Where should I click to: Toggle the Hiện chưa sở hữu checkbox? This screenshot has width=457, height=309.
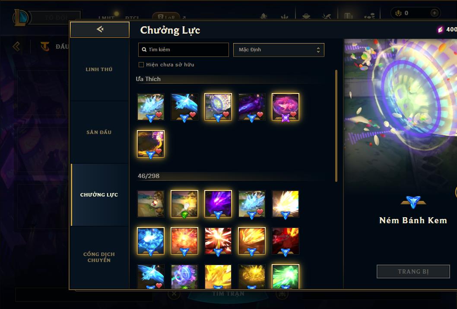coord(141,65)
